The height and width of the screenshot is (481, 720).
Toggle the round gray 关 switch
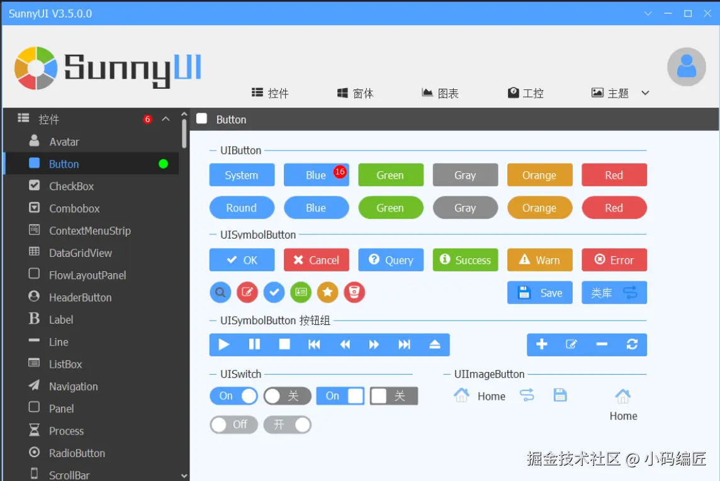click(288, 396)
